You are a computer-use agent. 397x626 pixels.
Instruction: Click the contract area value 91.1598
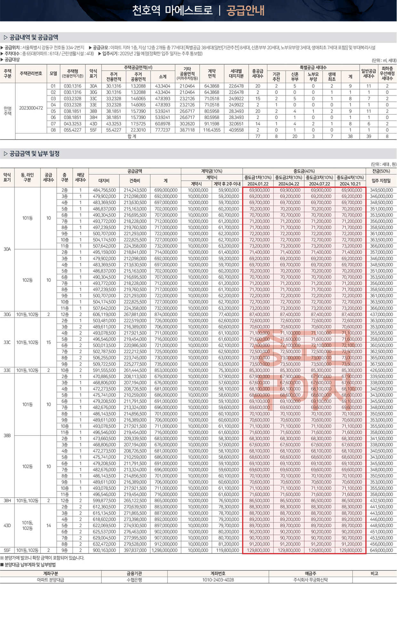coord(212,124)
